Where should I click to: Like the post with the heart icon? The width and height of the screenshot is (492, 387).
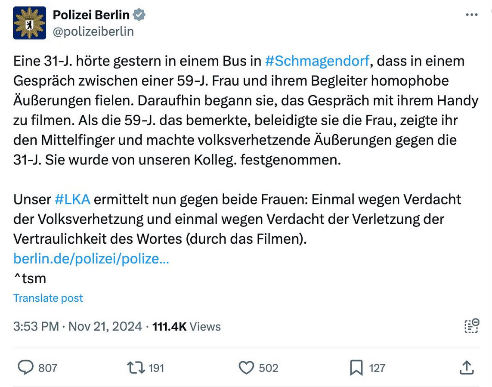click(246, 368)
